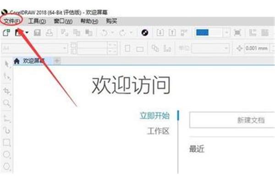
Task: Select the Shape tool in the toolbox
Action: click(7, 76)
